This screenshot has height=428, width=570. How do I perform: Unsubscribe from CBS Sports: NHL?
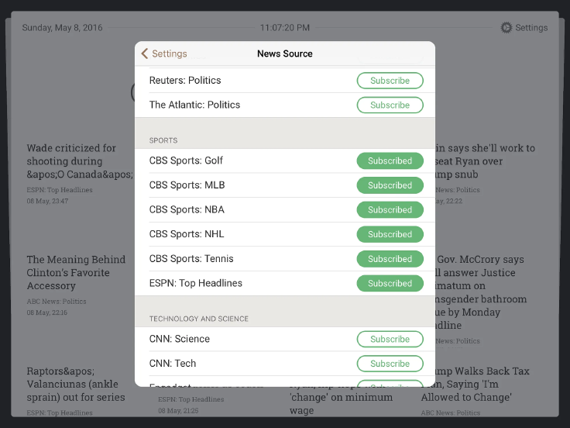390,234
